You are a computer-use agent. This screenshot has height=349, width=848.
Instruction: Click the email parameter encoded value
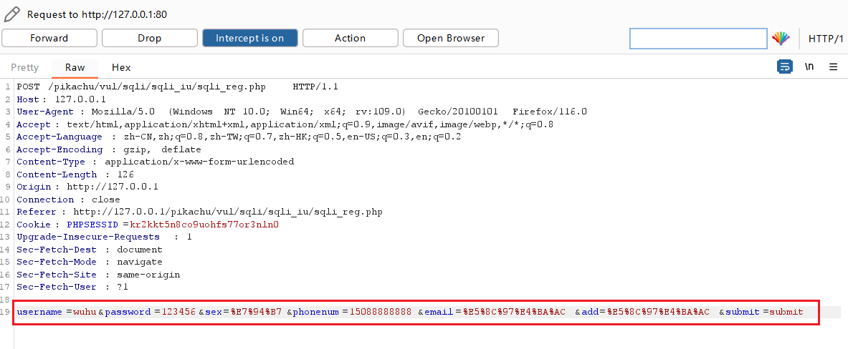(514, 312)
